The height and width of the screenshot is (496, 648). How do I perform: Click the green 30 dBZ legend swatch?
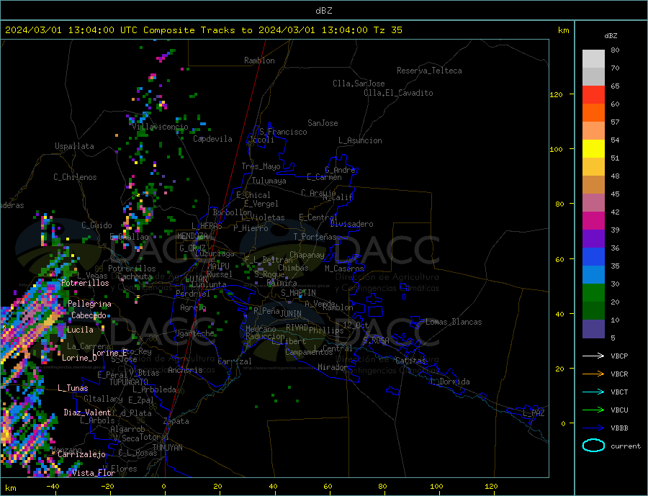593,293
